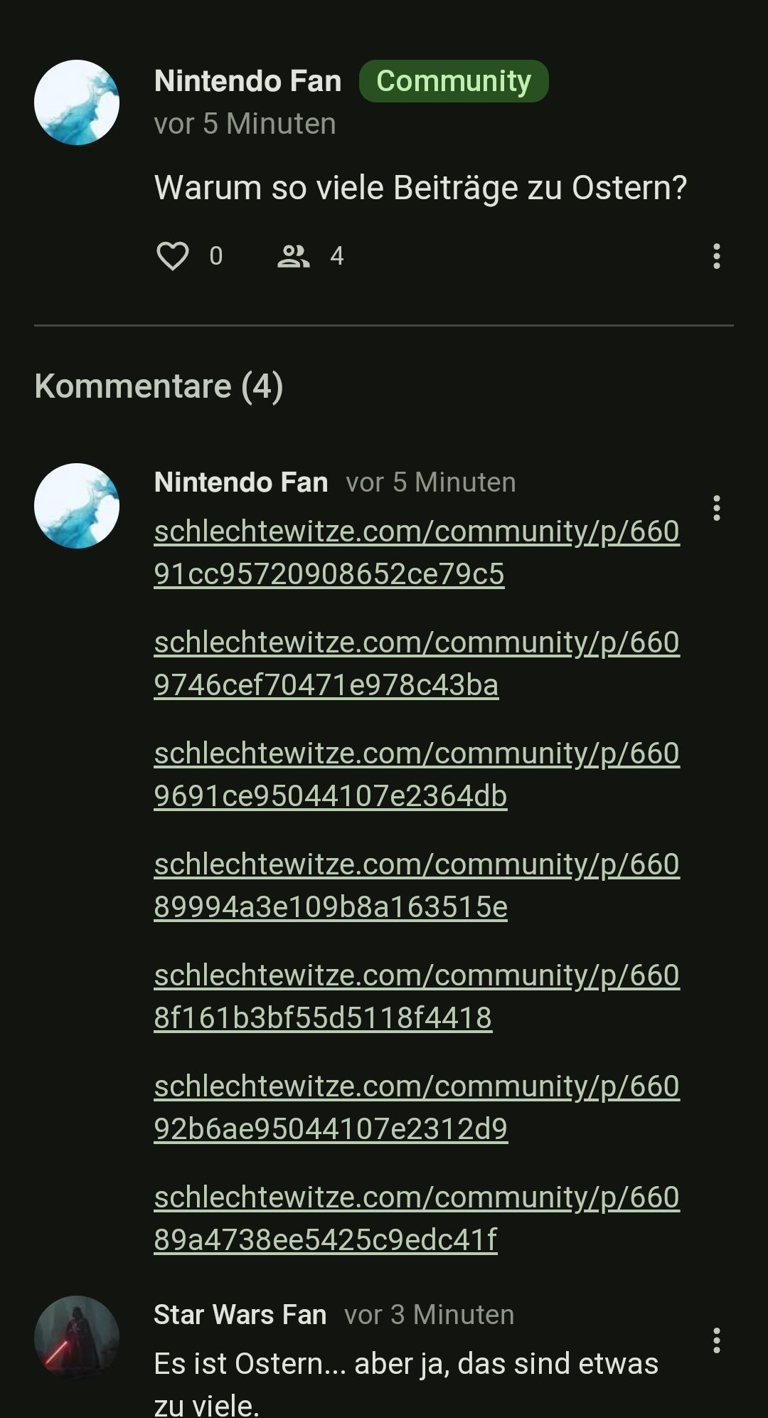Open the three-dot menu on main post
768x1418 pixels.
[716, 256]
